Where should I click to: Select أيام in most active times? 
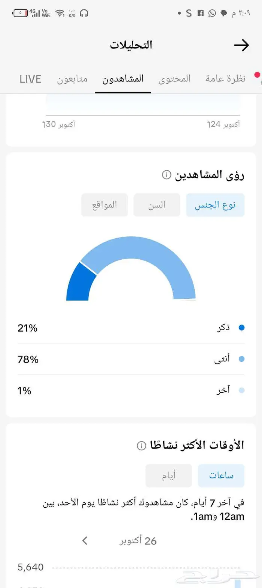pyautogui.click(x=168, y=475)
